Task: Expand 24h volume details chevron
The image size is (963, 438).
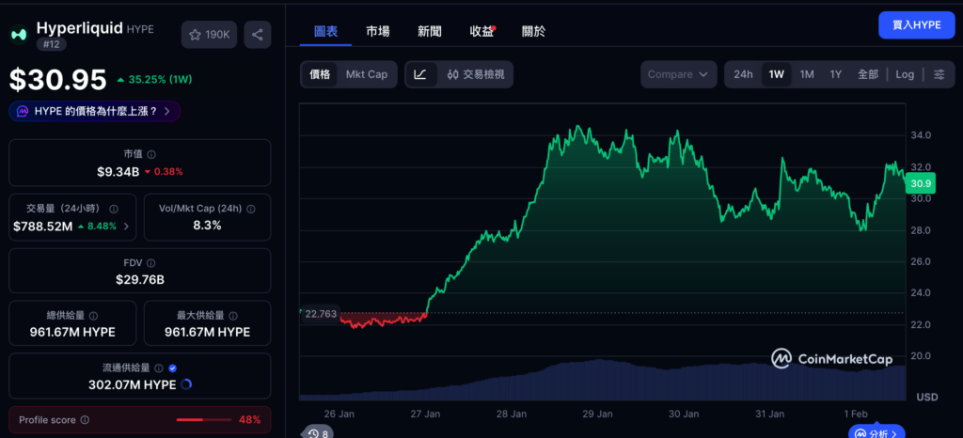Action: 127,227
